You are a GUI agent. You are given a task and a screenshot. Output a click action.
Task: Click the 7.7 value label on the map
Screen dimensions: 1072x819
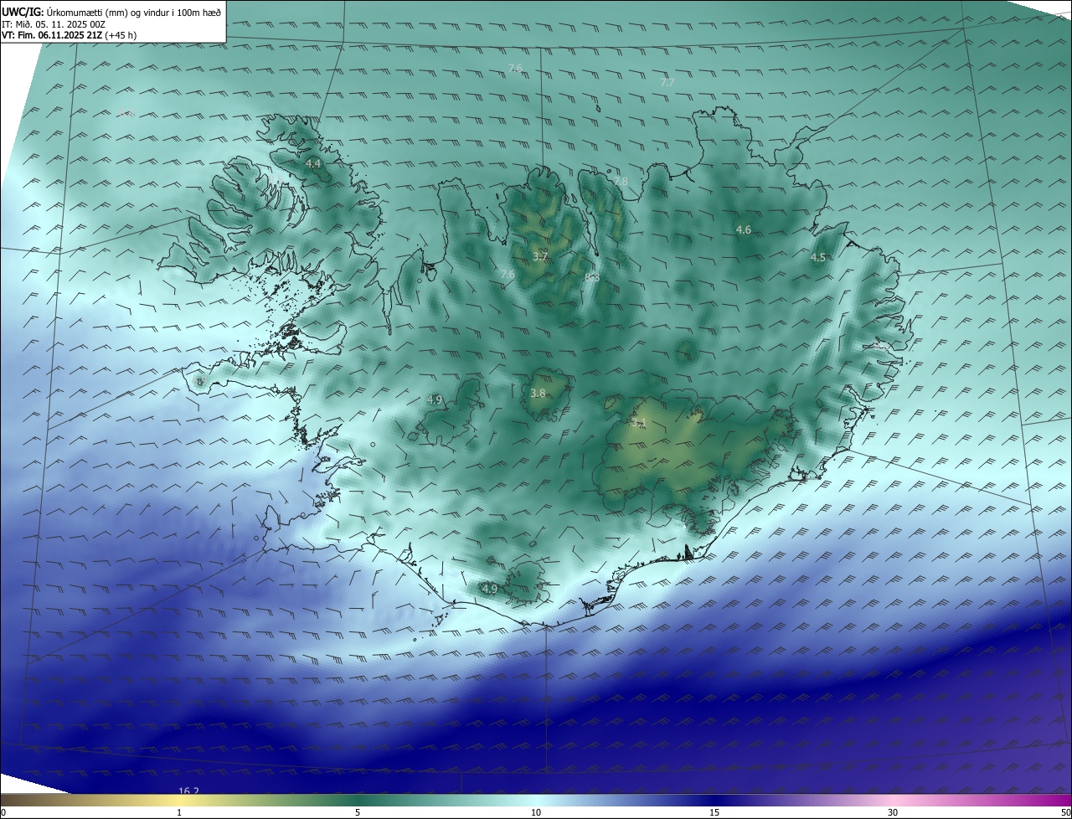tap(667, 82)
